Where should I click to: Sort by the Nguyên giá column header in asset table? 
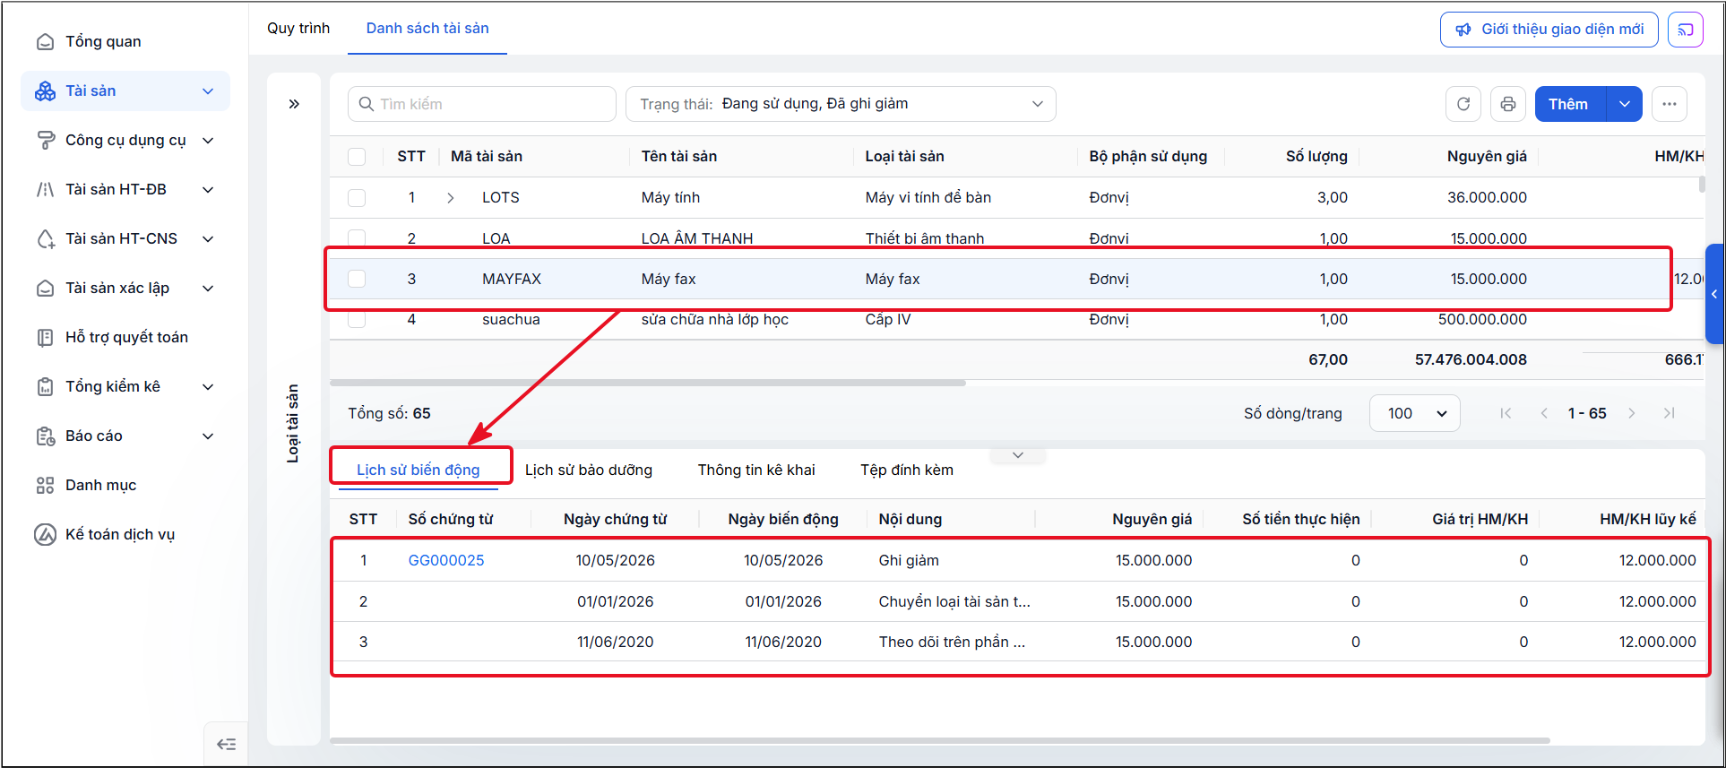[x=1487, y=157]
